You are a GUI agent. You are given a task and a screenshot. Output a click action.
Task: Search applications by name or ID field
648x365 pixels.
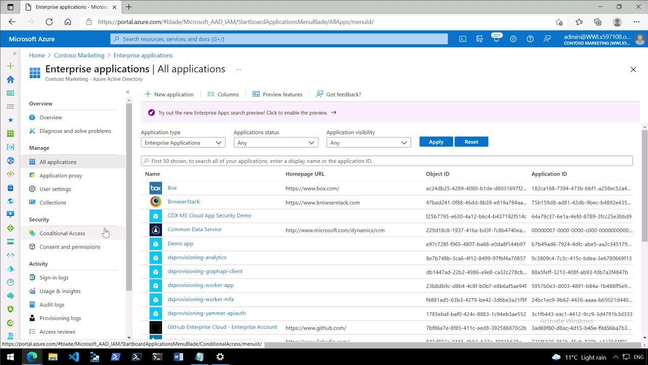click(387, 161)
